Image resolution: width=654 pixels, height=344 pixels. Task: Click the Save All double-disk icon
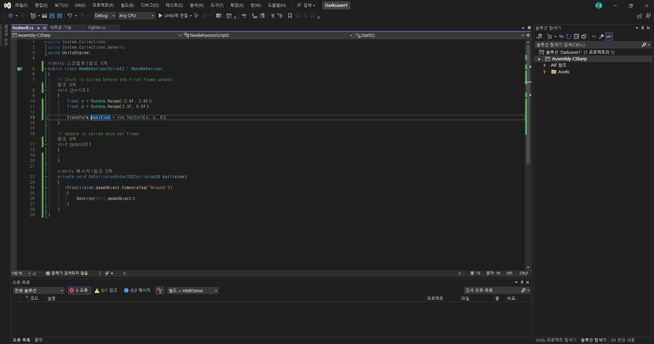[x=60, y=16]
